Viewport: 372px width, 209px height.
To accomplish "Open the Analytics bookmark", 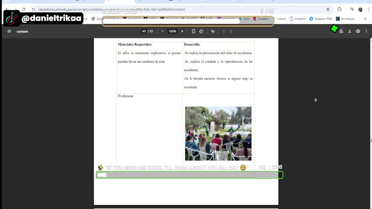I will 298,19.
